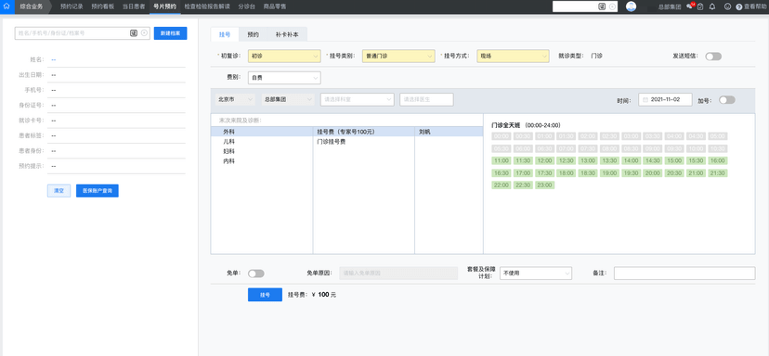Expand the 挂号类别 dropdown
Viewport: 769px width, 356px height.
pos(398,57)
